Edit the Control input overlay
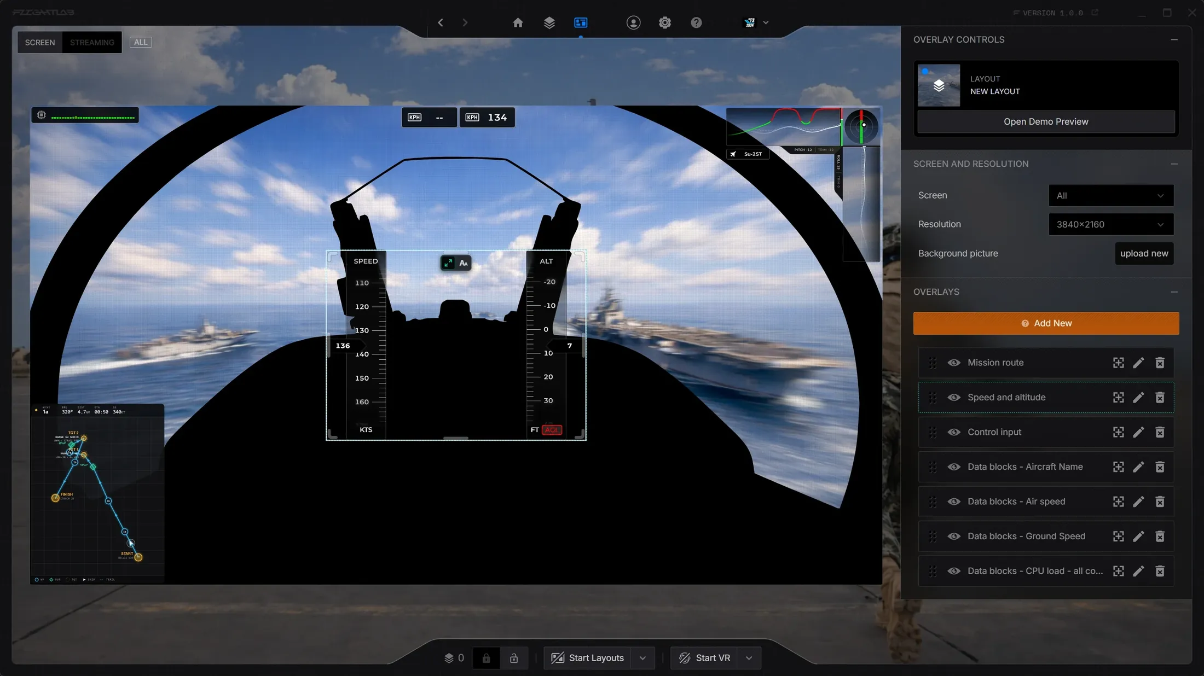Screen dimensions: 1204x676 coord(1138,432)
